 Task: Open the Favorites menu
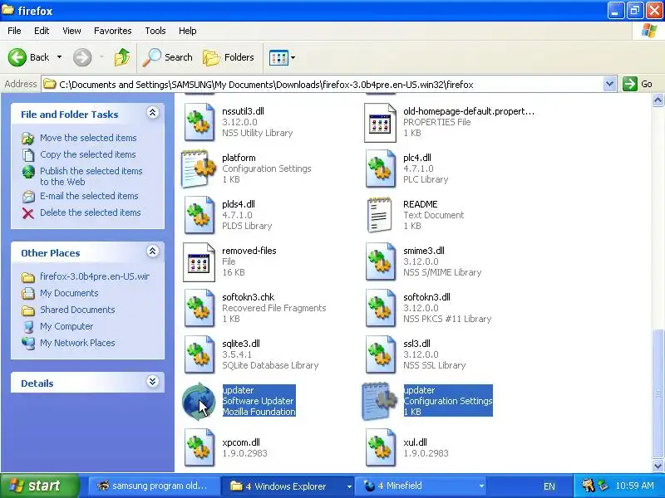[x=113, y=31]
